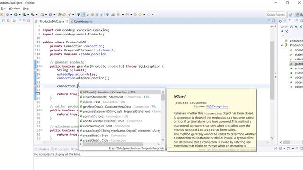Screen dimensions: 303x170
Task: Click the error marker on line 22
Action: click(36, 86)
